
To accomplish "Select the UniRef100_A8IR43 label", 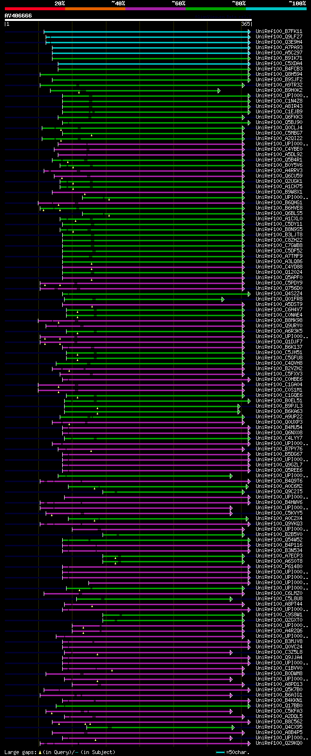I will (279, 106).
